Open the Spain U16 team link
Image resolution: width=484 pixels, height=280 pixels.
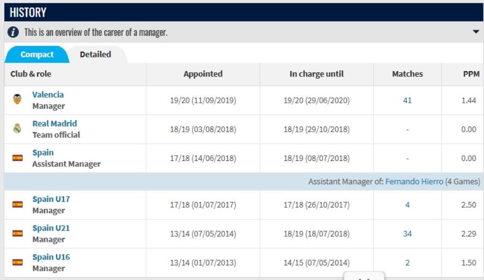[x=51, y=257]
